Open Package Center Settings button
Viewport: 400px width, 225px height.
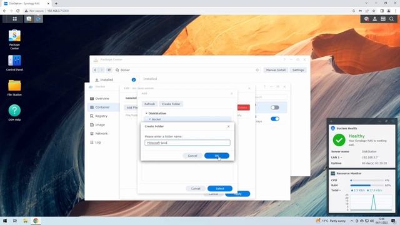[298, 70]
